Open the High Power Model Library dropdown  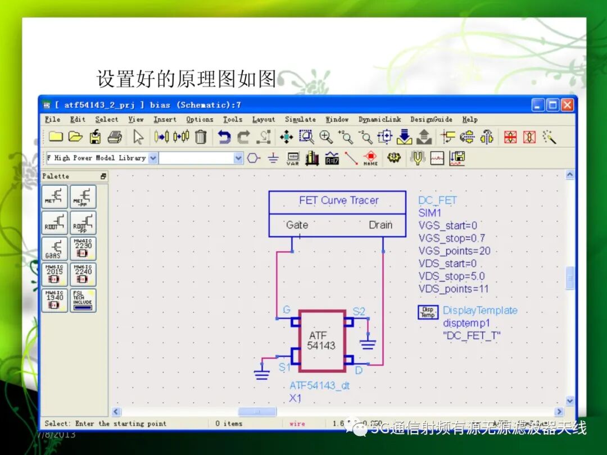(x=153, y=158)
